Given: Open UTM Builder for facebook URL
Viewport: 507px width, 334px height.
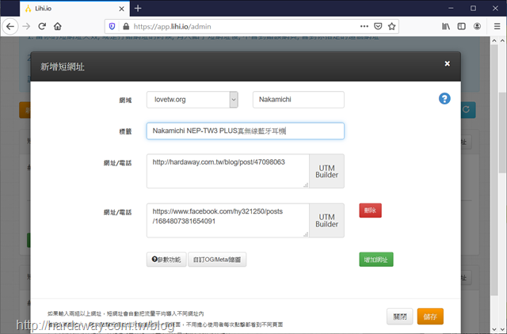Looking at the screenshot, I should pos(326,221).
